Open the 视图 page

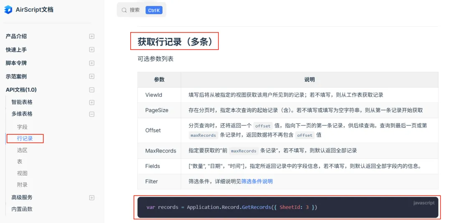pos(22,173)
